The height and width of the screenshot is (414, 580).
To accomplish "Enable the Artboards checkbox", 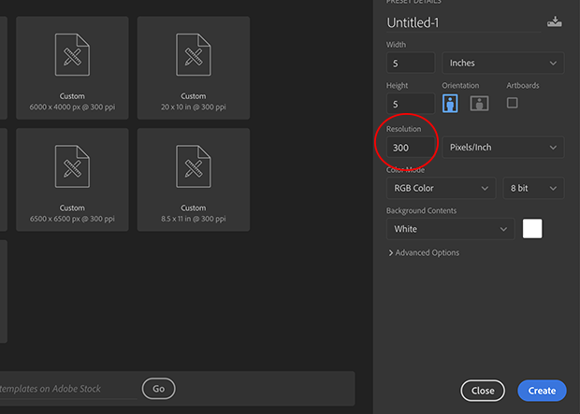I will 512,103.
